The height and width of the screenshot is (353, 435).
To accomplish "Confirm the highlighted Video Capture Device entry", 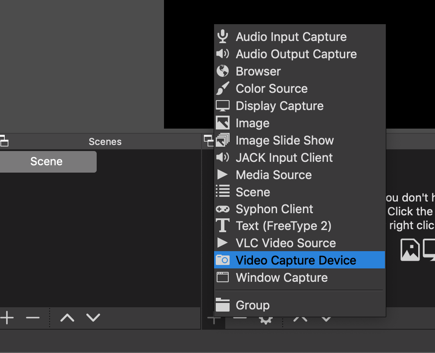I will point(296,260).
